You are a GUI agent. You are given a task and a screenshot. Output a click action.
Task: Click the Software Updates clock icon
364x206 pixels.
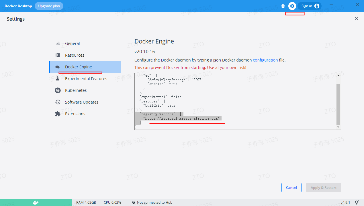(x=58, y=102)
